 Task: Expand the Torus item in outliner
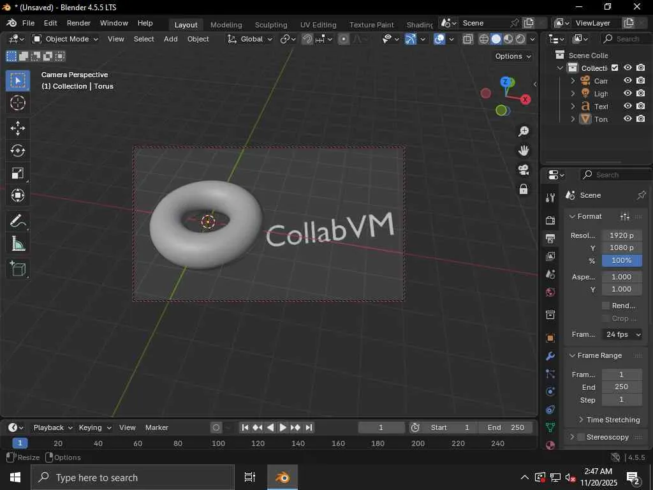pos(573,119)
